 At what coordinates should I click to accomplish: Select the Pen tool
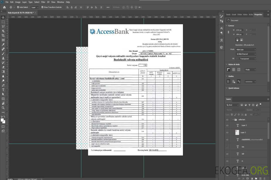pyautogui.click(x=3, y=85)
